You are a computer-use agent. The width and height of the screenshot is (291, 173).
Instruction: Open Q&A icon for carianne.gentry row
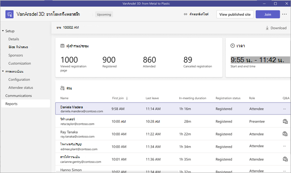click(x=285, y=159)
